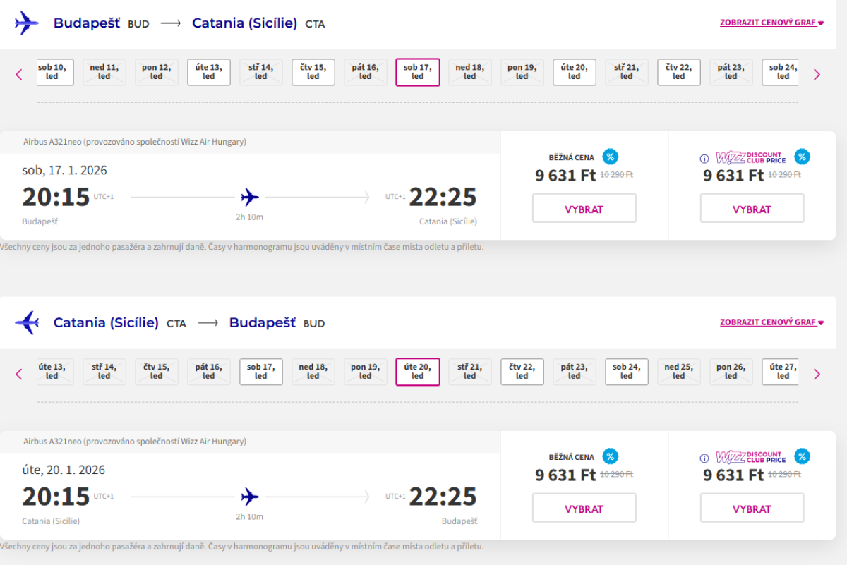Click the info icon beside return Wizz Discount Club
Image resolution: width=847 pixels, height=565 pixels.
click(704, 458)
